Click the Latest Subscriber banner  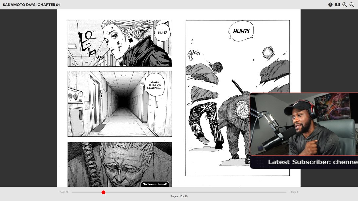[x=304, y=162]
